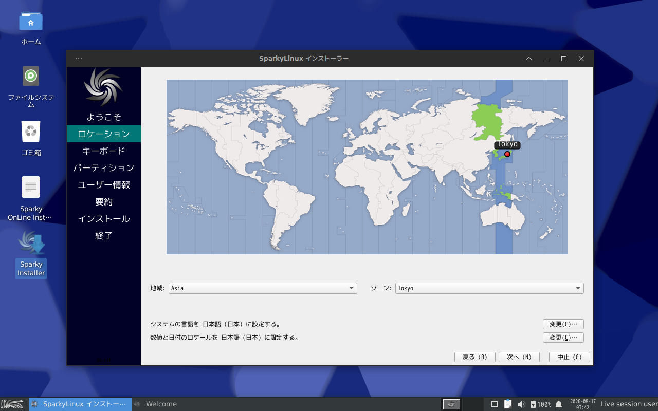Click the Tokyo red marker on the map

click(x=507, y=154)
